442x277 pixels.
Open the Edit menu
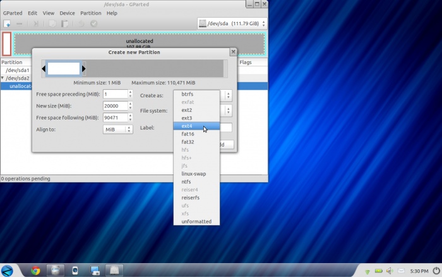click(x=32, y=13)
